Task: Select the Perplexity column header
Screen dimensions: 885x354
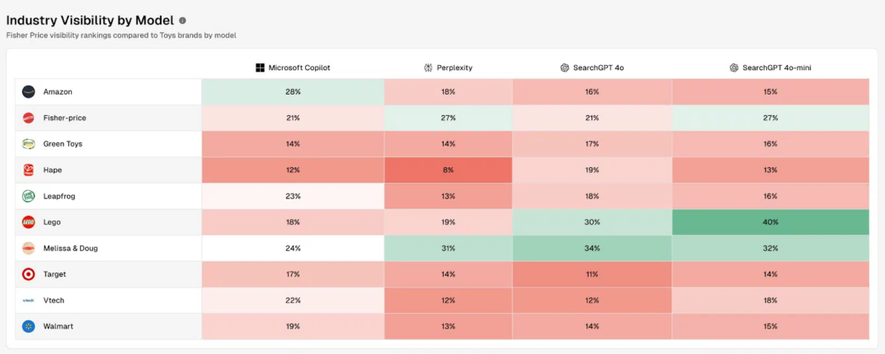Action: tap(448, 68)
